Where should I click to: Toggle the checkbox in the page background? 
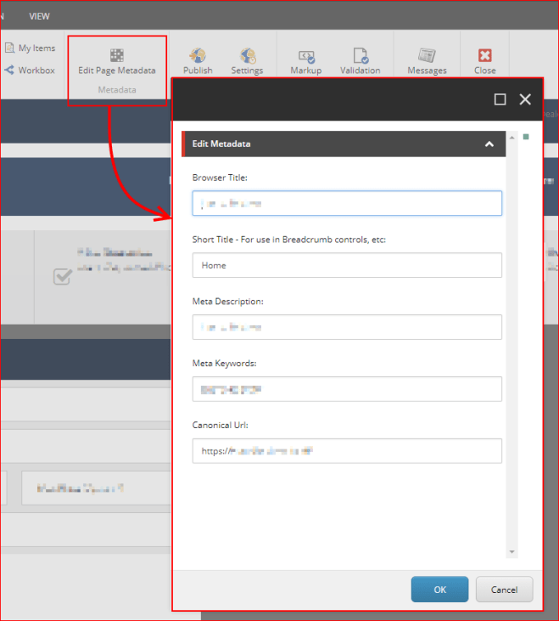point(62,276)
